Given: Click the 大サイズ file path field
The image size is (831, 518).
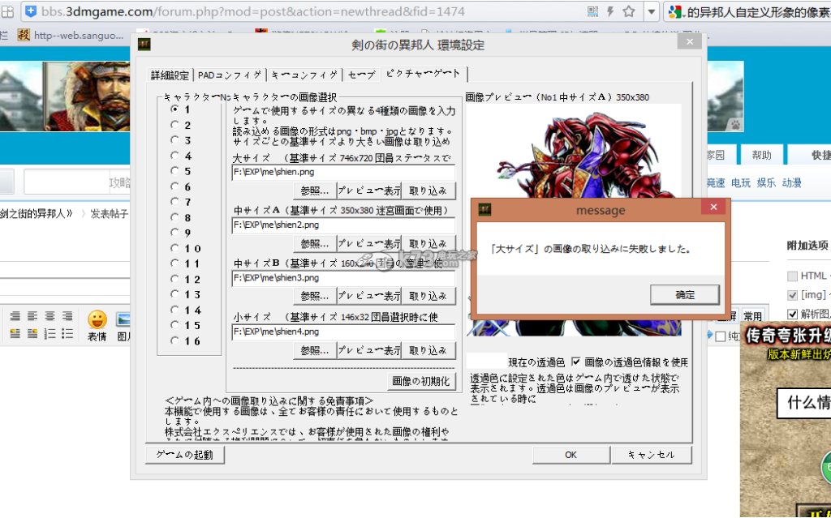Looking at the screenshot, I should coord(342,172).
